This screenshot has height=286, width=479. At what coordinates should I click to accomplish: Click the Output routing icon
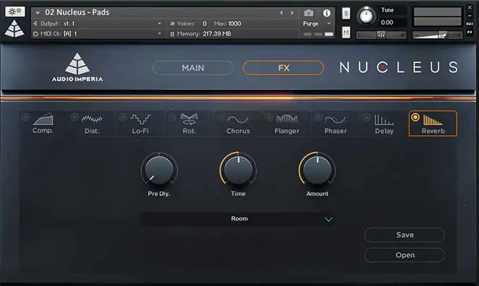[35, 24]
